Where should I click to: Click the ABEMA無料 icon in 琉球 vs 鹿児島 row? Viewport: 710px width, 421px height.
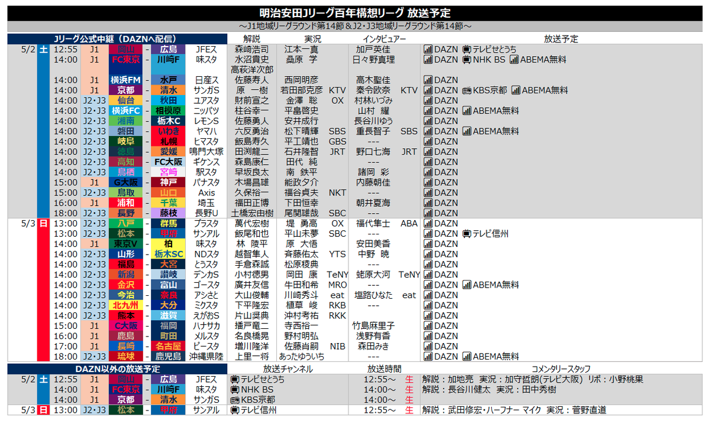pyautogui.click(x=466, y=357)
